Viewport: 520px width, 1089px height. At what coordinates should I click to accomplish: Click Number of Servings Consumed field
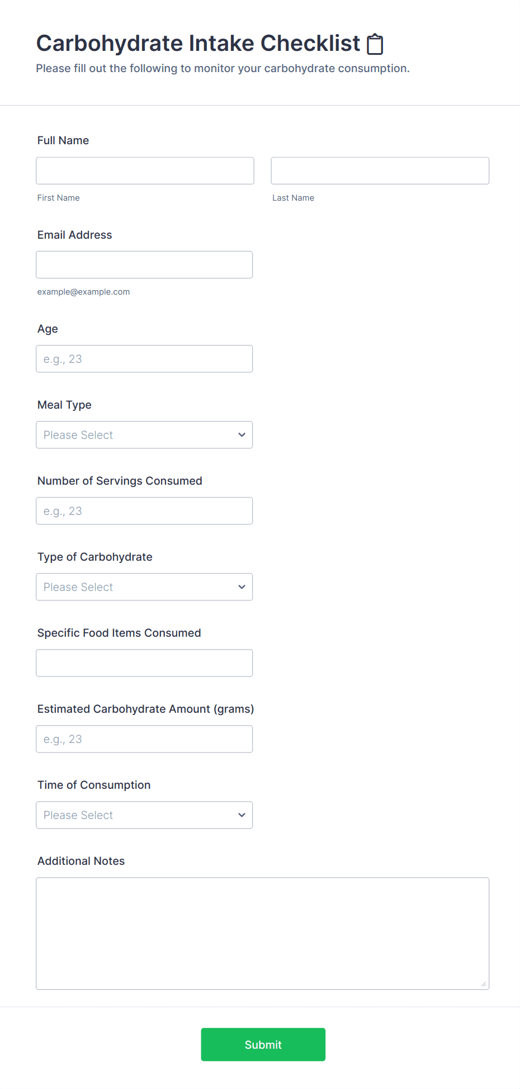(144, 511)
